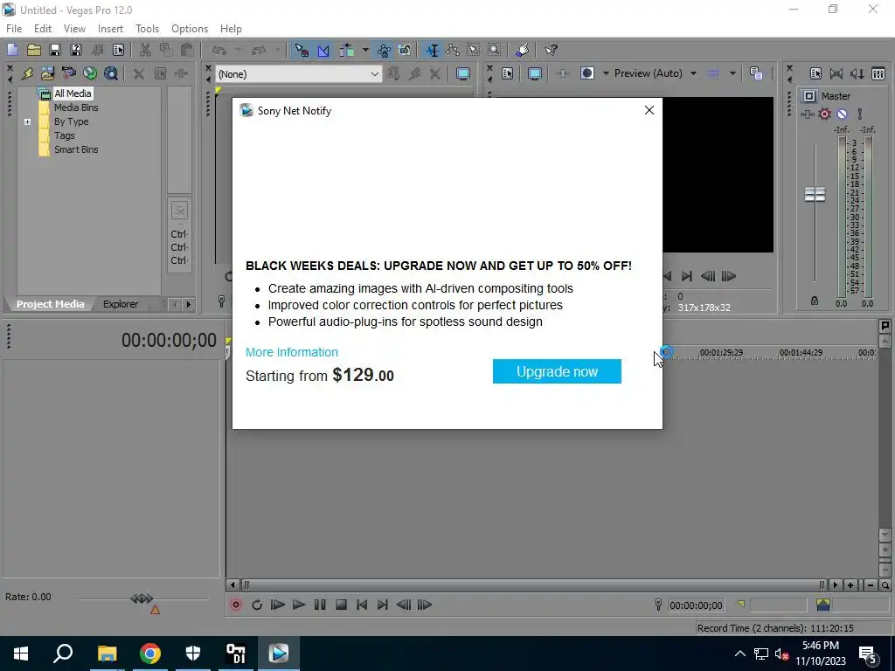The width and height of the screenshot is (895, 671).
Task: Click Import Media lightning icon in Project Media
Action: [x=27, y=73]
